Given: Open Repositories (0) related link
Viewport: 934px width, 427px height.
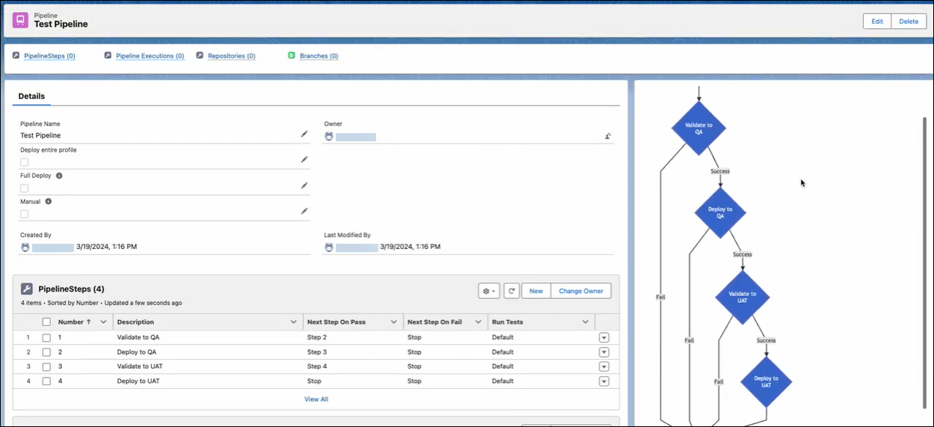Looking at the screenshot, I should coord(232,56).
